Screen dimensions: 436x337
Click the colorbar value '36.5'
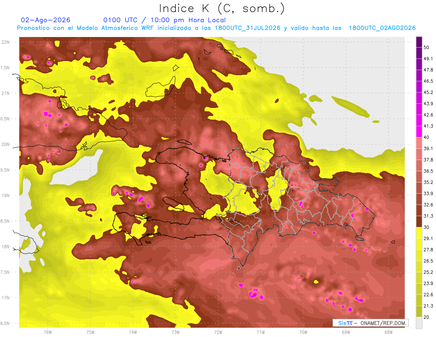(429, 171)
